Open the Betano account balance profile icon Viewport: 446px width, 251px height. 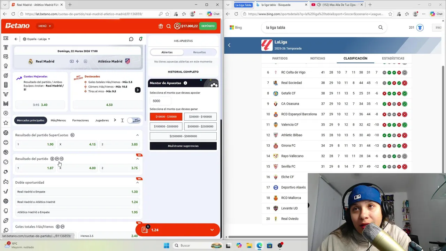click(x=177, y=26)
